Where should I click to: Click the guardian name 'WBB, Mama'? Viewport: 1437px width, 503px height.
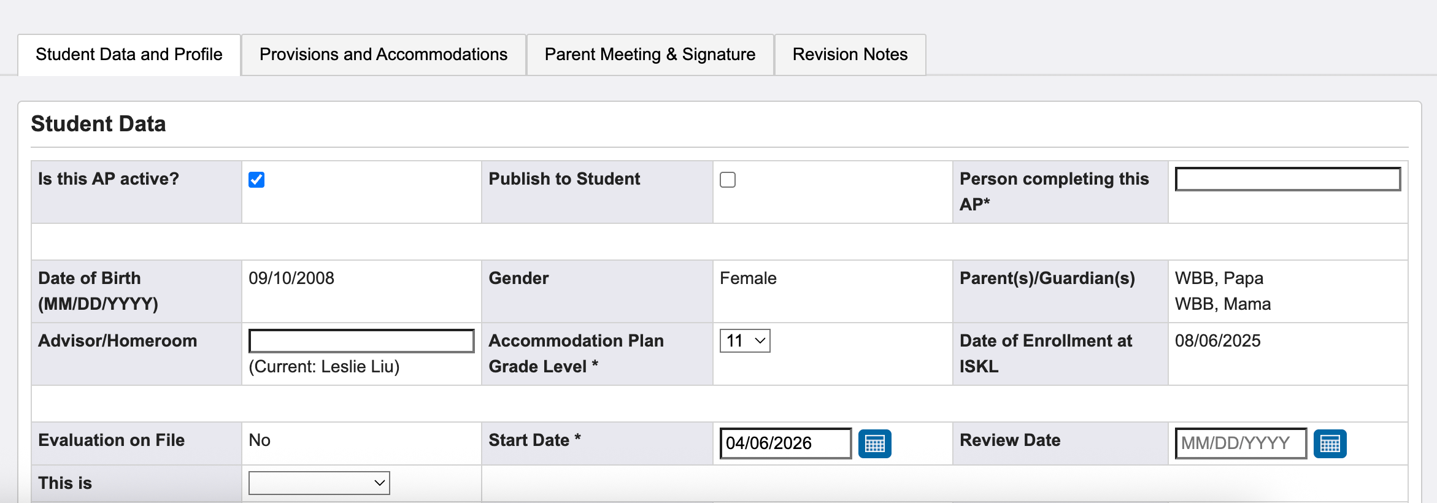[1223, 304]
